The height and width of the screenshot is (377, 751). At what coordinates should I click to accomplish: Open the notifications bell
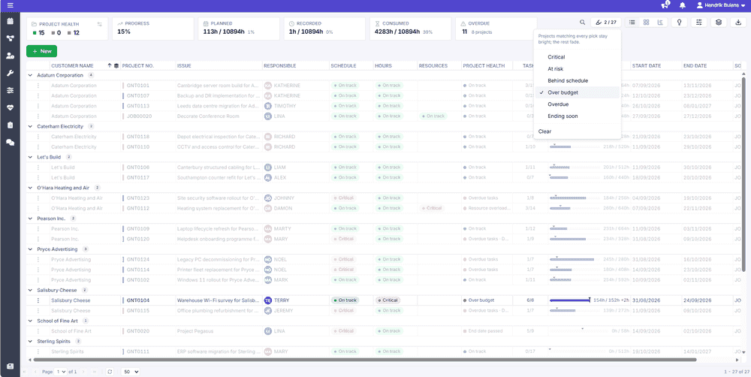click(x=683, y=5)
